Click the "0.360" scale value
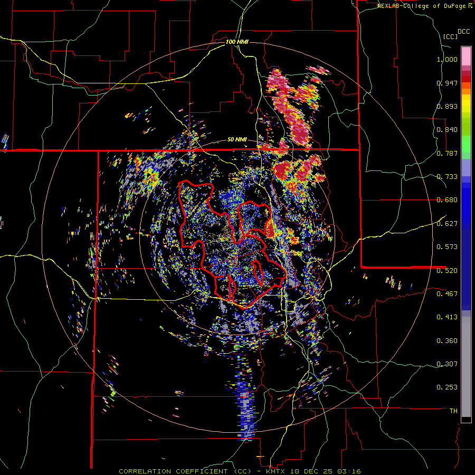475x475 pixels. (x=447, y=341)
